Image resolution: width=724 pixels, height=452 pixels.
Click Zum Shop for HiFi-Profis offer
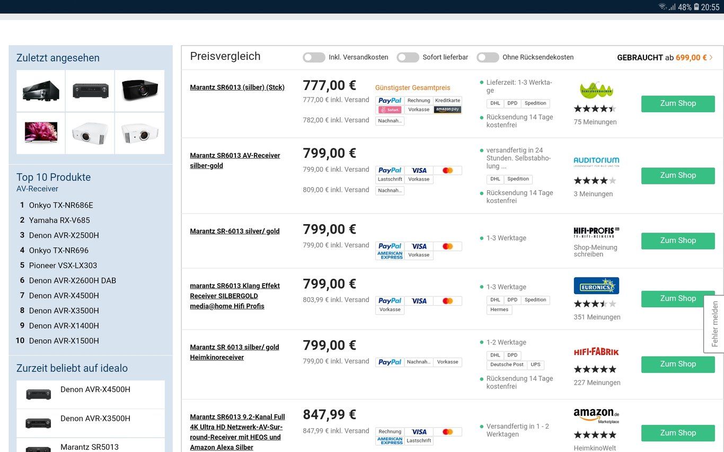(x=678, y=241)
